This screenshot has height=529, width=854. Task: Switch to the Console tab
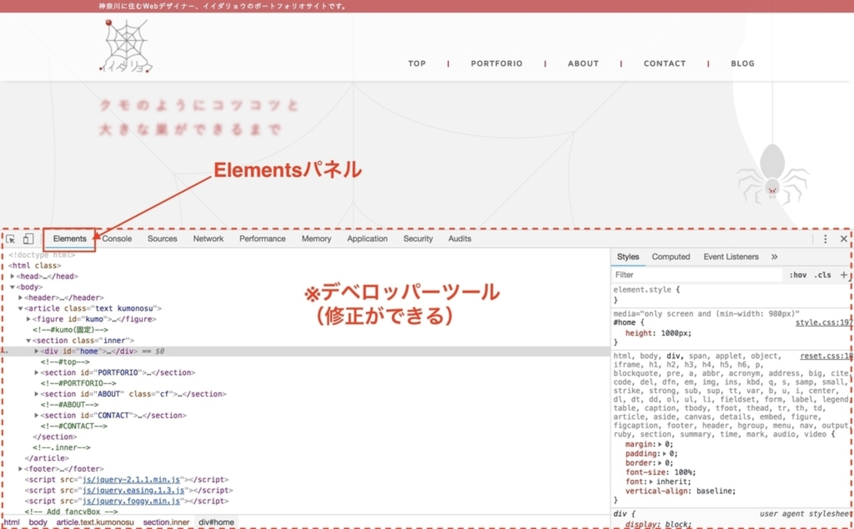[x=116, y=238]
